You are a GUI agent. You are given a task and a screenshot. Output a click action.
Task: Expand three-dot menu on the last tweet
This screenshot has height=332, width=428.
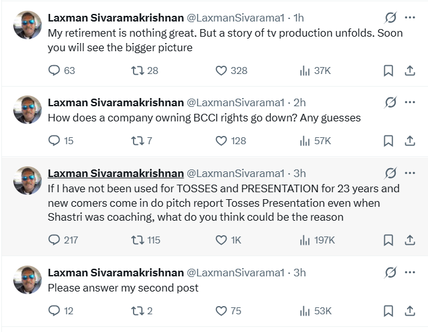410,273
